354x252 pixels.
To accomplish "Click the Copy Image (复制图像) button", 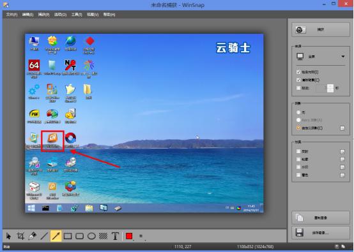I will 321,218.
